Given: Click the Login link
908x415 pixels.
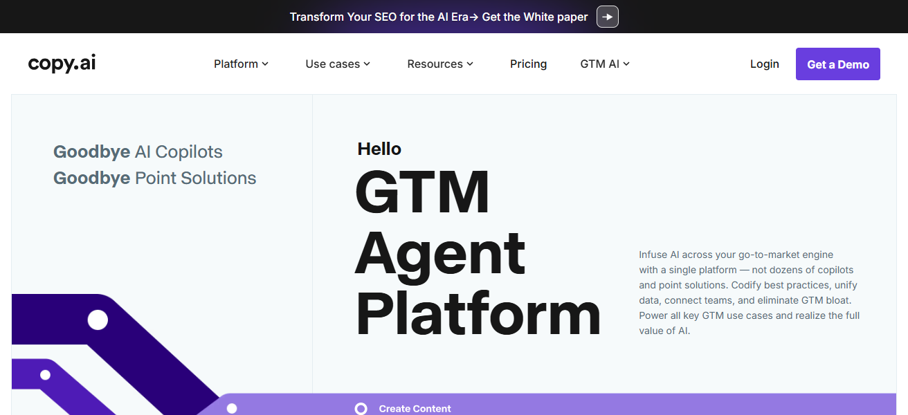Looking at the screenshot, I should (x=765, y=64).
